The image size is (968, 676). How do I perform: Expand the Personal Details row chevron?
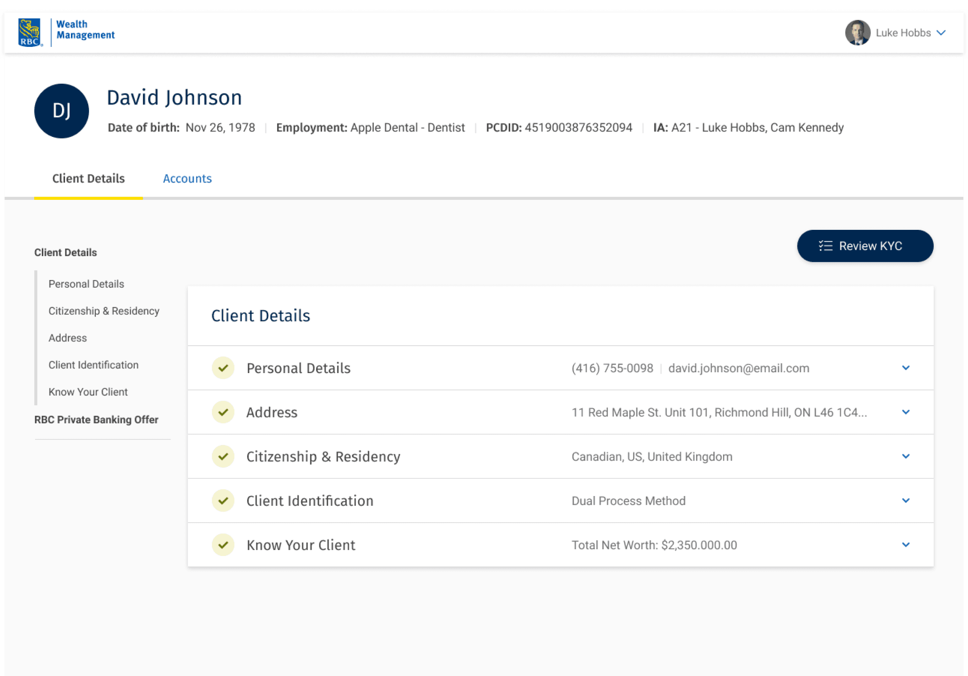click(x=905, y=368)
